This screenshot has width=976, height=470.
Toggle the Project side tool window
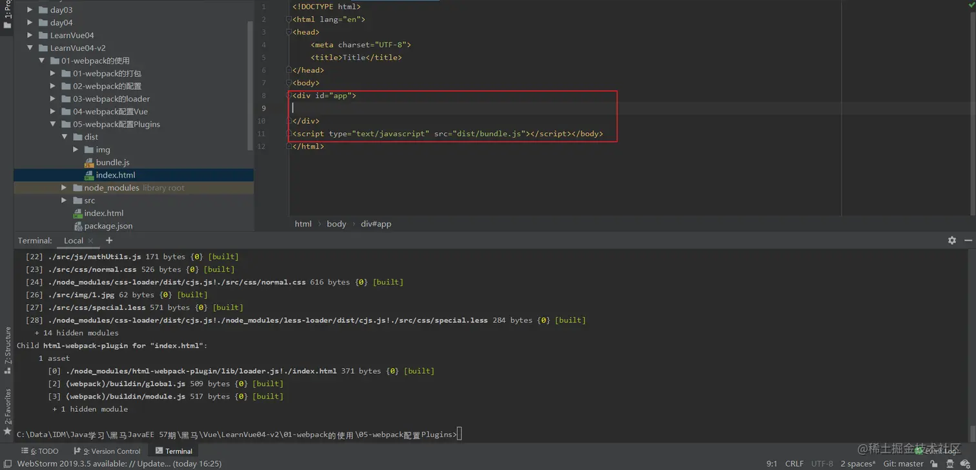click(7, 14)
